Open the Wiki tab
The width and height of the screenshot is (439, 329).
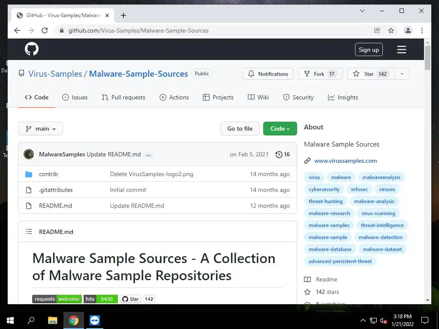[x=259, y=97]
